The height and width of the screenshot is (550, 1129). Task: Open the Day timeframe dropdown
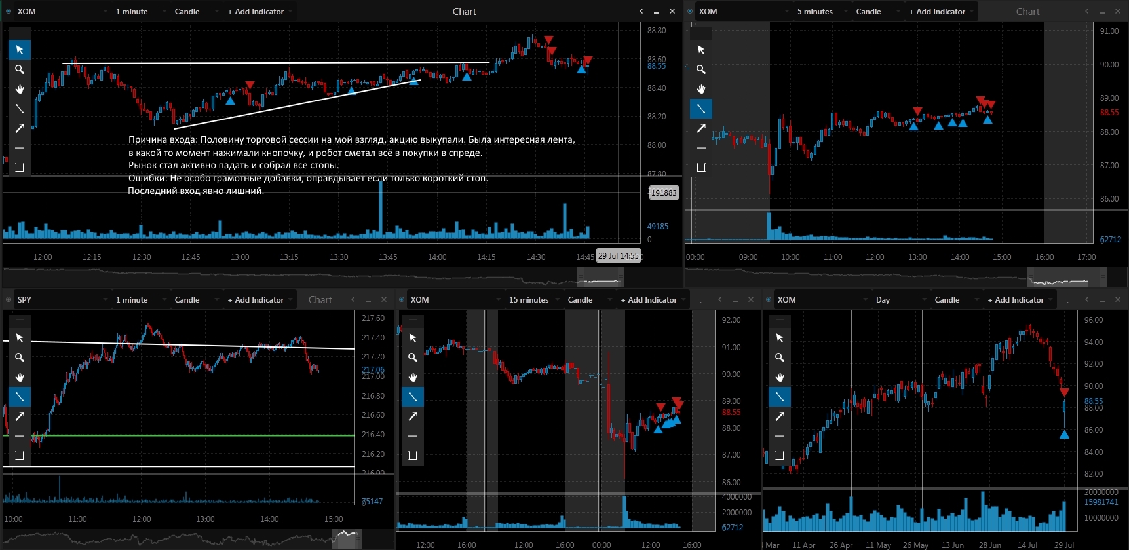tap(901, 299)
